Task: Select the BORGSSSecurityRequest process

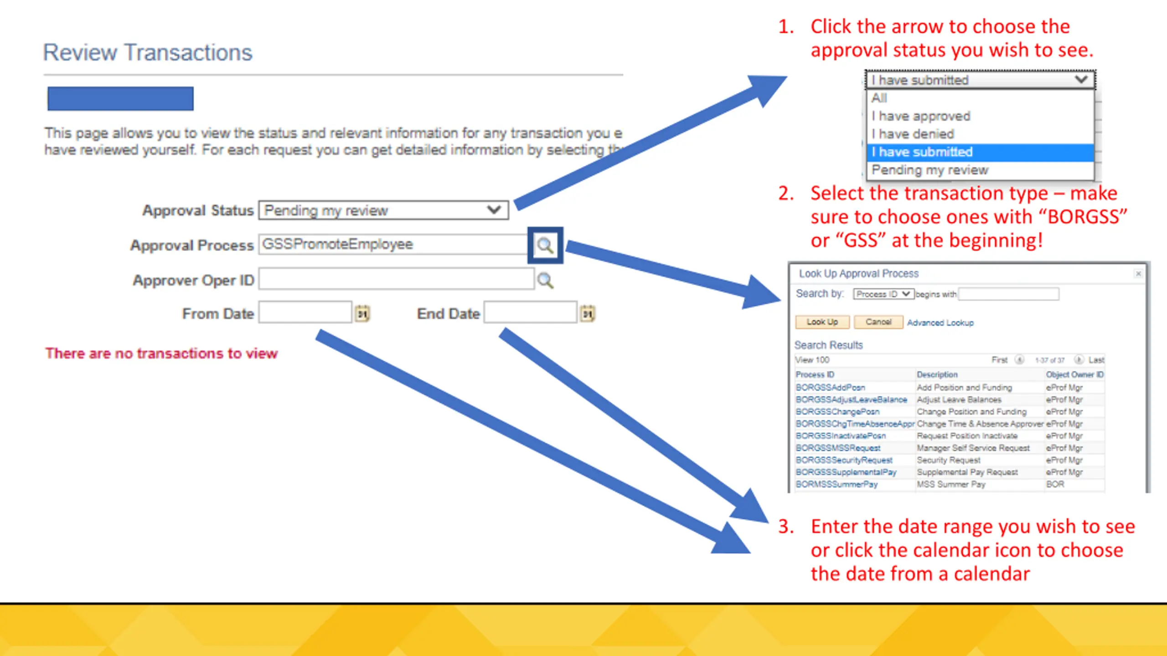Action: click(844, 460)
